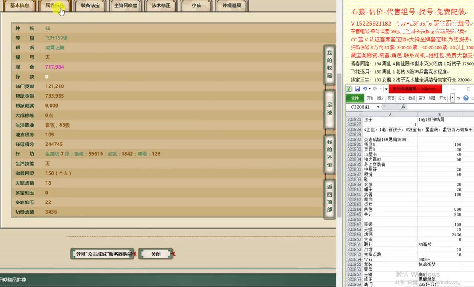
Task: Click the heart icon beside the Excel Help button
Action: (458, 98)
